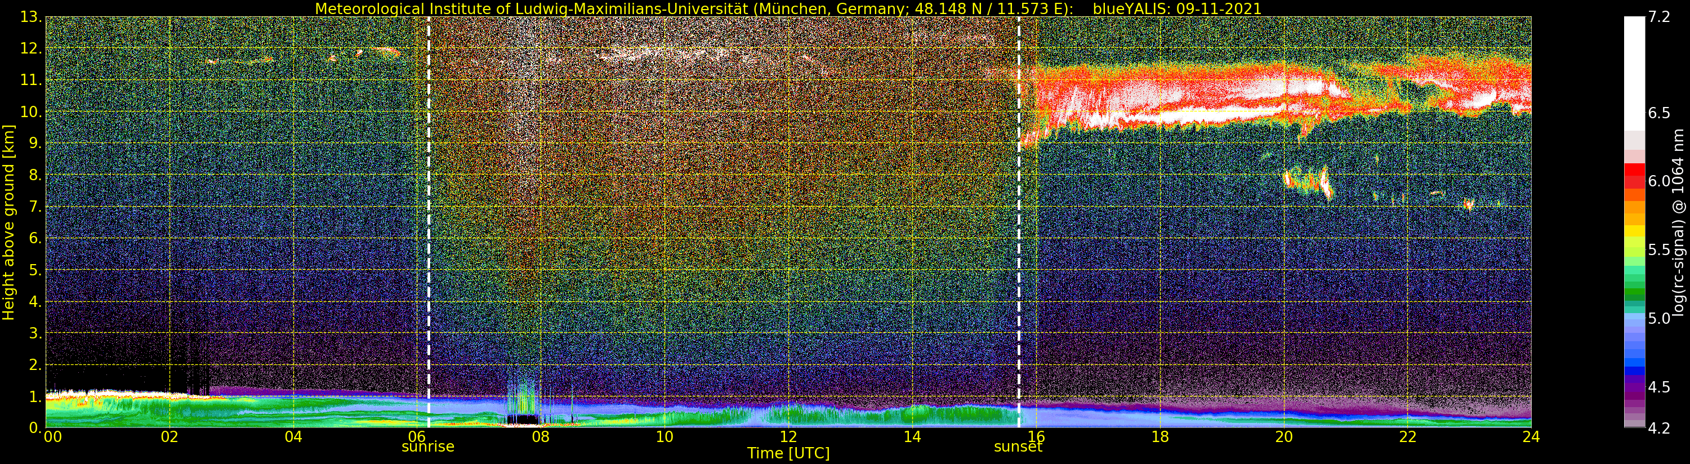
Task: Click height axis tick label '13.'
Action: (x=31, y=17)
